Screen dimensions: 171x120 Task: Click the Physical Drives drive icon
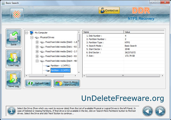coord(37,38)
